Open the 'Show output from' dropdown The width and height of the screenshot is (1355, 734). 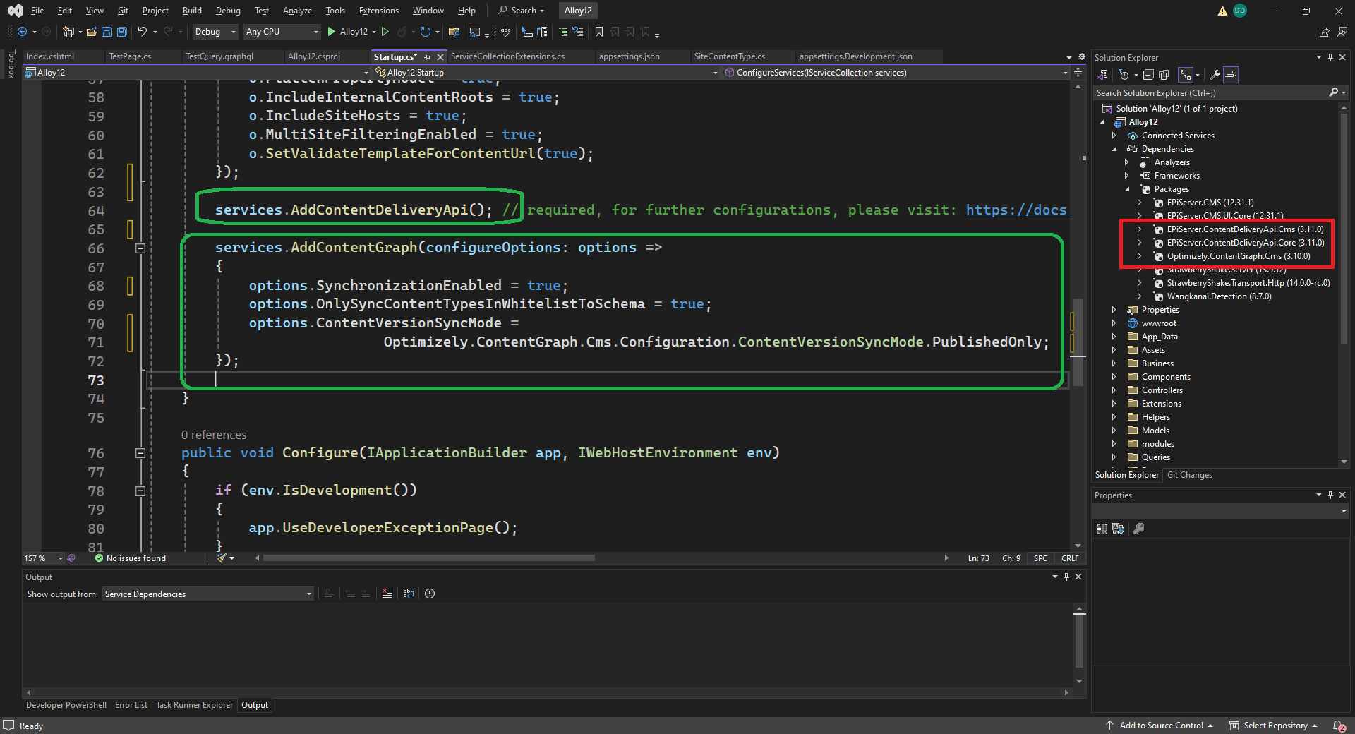[x=207, y=594]
